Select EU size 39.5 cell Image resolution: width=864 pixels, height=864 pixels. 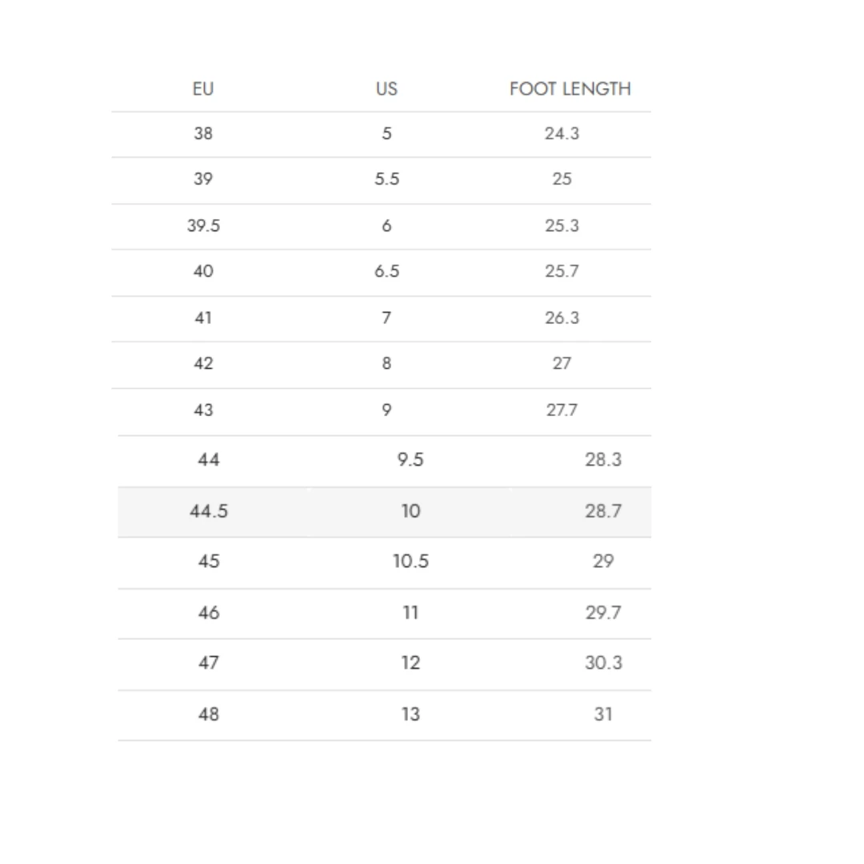tap(203, 226)
